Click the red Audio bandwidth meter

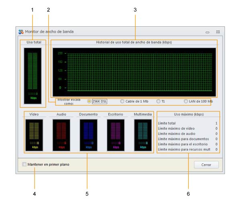point(61,135)
